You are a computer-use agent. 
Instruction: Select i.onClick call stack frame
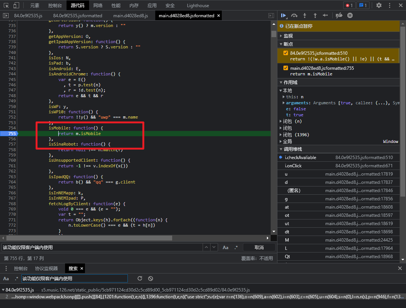pyautogui.click(x=338, y=165)
